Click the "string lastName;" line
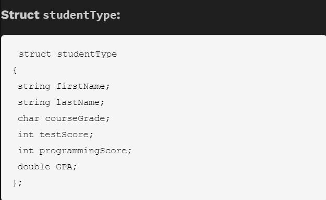This screenshot has height=200, width=326. (x=61, y=102)
